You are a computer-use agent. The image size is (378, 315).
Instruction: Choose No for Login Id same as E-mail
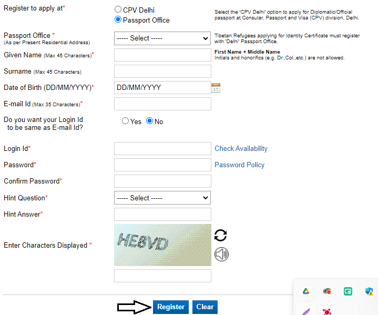coord(149,121)
